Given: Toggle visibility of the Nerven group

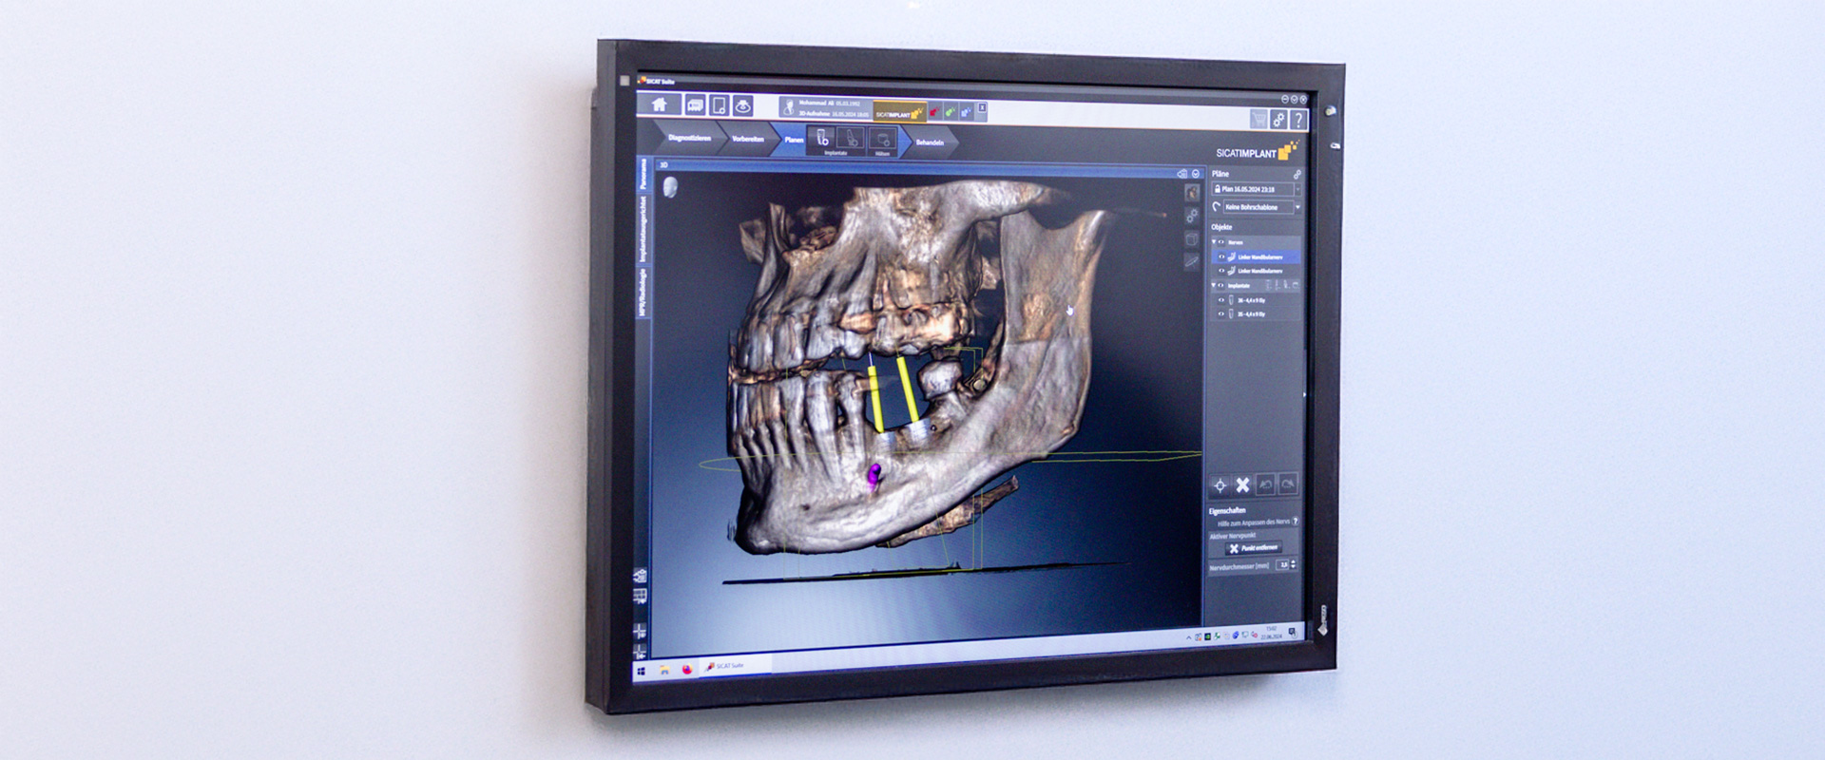Looking at the screenshot, I should pos(1221,242).
